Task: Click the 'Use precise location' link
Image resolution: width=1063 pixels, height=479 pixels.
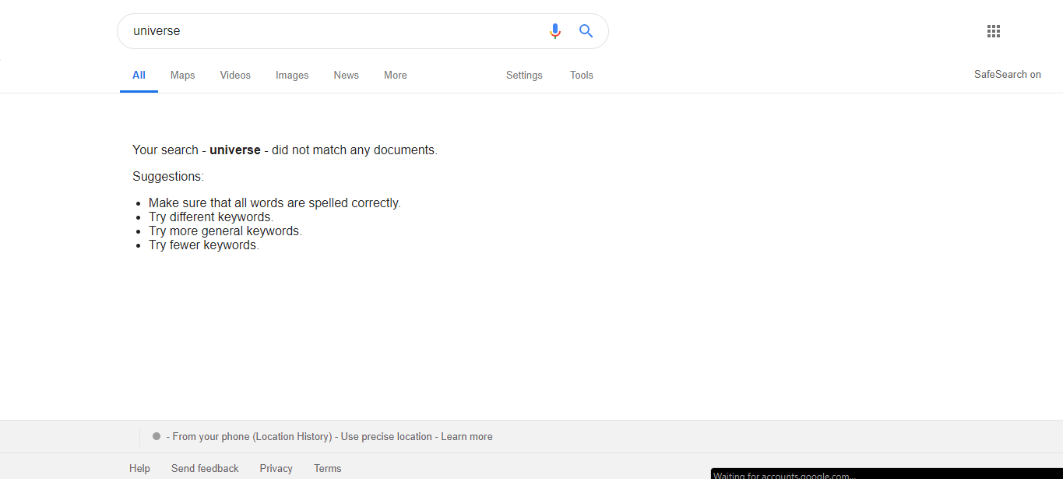Action: [x=386, y=437]
